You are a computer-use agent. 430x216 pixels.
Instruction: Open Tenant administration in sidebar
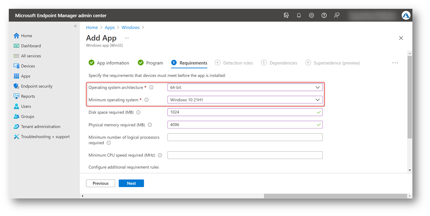click(x=41, y=127)
